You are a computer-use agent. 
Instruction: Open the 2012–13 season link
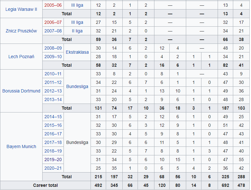pos(53,91)
